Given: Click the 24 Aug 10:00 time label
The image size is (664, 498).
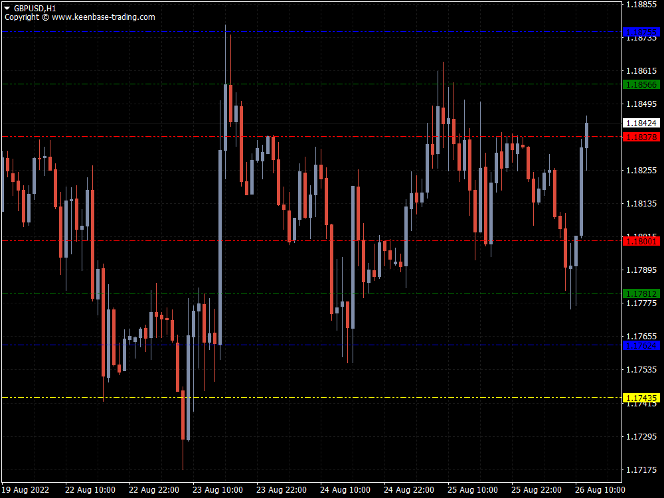Looking at the screenshot, I should [345, 490].
